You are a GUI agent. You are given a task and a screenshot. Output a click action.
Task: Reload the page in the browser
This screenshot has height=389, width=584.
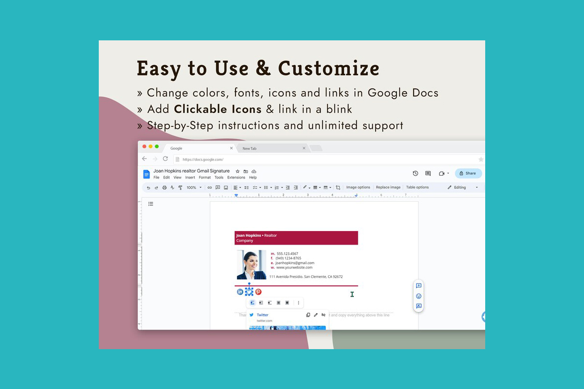(165, 159)
